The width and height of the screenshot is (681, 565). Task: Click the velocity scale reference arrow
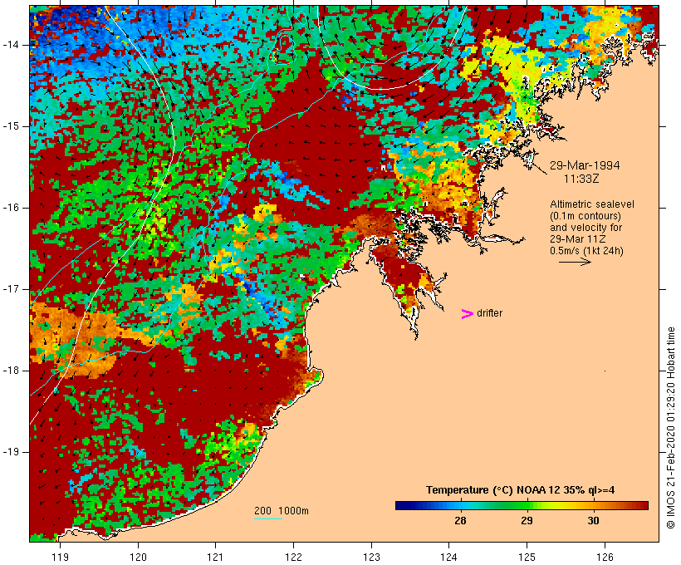tap(575, 262)
